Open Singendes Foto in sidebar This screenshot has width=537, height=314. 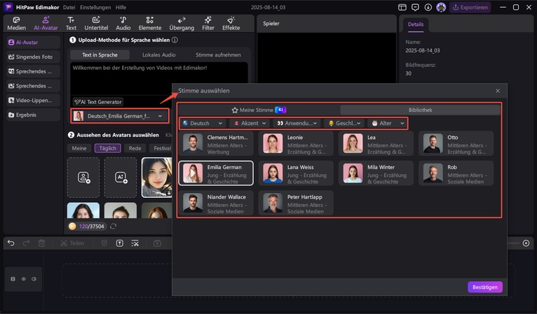click(x=33, y=57)
